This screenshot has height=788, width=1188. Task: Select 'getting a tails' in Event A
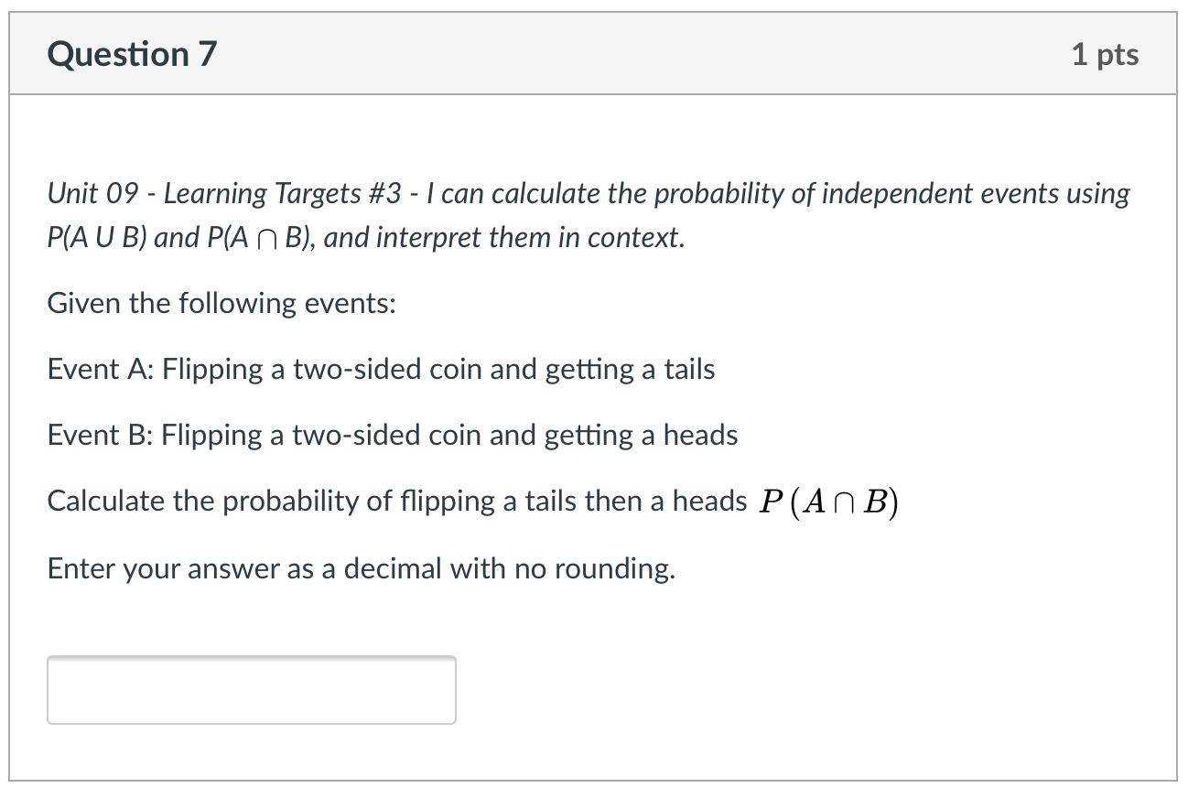pos(635,369)
